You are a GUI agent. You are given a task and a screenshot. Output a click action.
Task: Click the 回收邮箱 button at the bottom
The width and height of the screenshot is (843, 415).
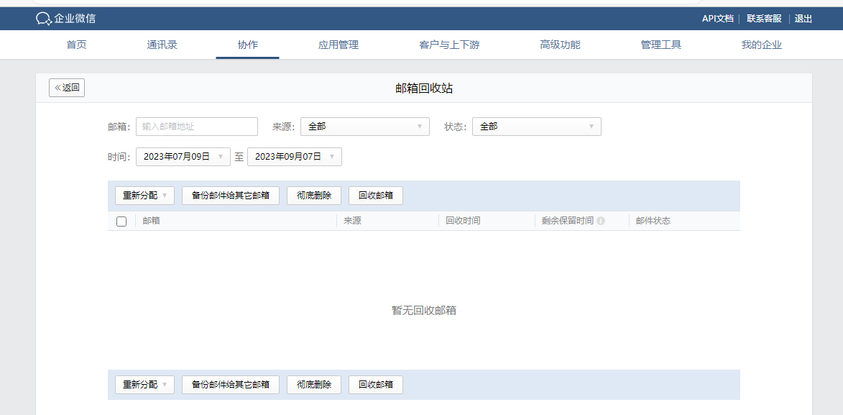(x=375, y=384)
